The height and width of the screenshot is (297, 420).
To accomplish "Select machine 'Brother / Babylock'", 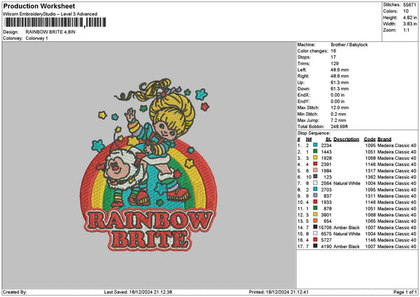I will click(349, 45).
